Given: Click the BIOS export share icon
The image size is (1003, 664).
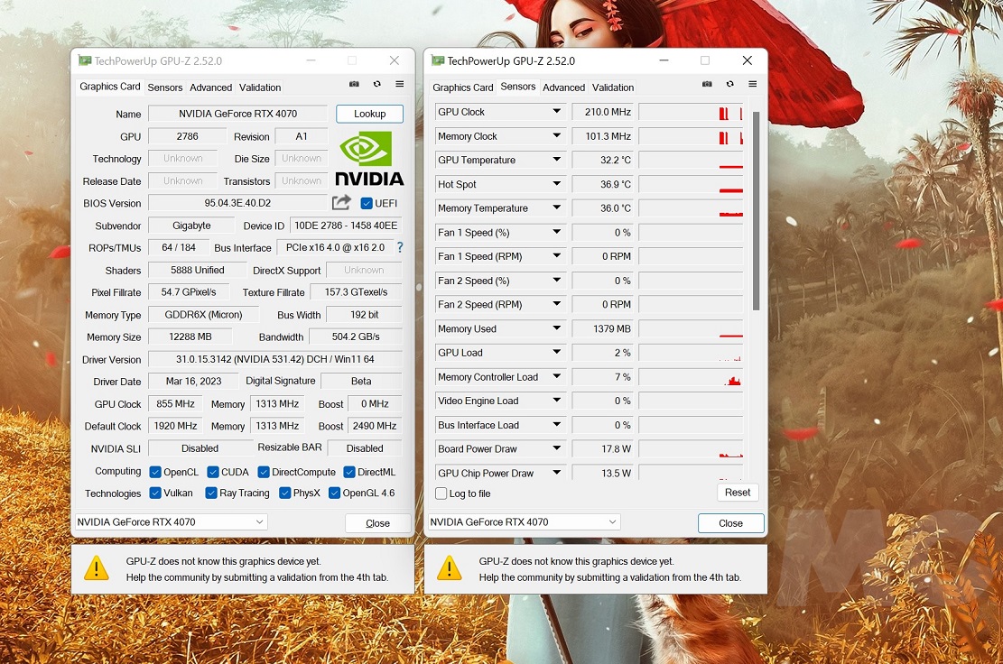Looking at the screenshot, I should pos(341,203).
